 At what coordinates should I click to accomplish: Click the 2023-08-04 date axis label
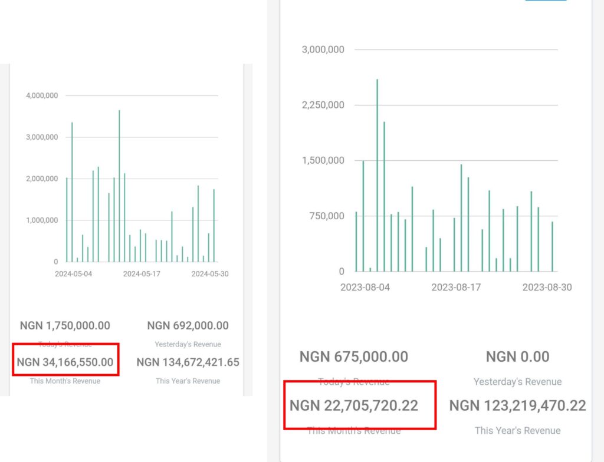(x=365, y=287)
